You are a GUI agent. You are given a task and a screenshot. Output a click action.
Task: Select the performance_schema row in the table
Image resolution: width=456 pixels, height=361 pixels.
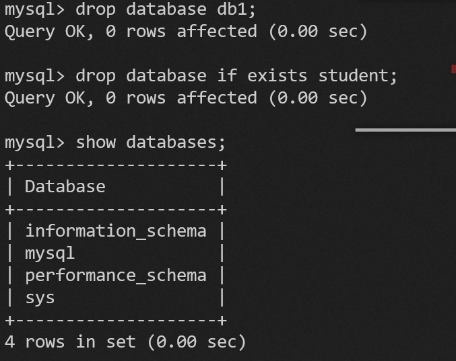(x=115, y=276)
